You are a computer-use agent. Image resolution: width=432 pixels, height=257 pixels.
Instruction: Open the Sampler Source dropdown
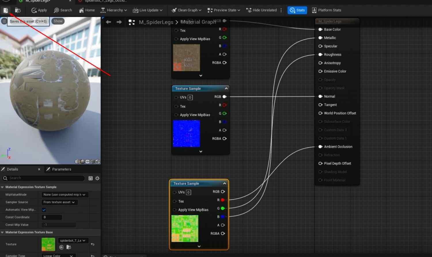click(60, 202)
